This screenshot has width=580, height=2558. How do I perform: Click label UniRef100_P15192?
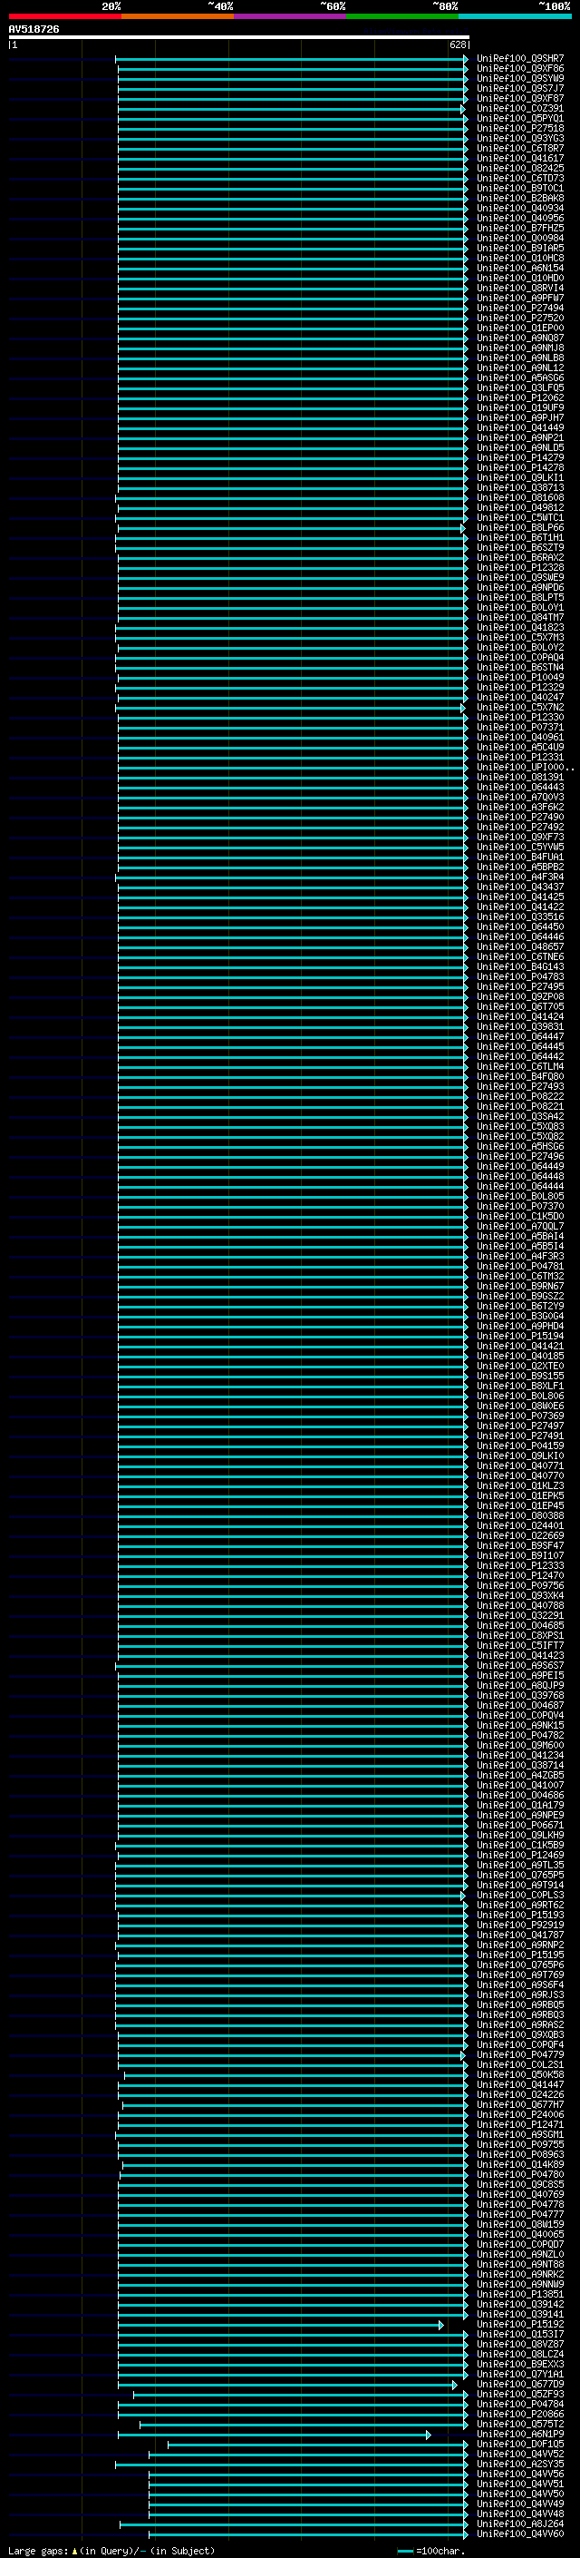(519, 2324)
